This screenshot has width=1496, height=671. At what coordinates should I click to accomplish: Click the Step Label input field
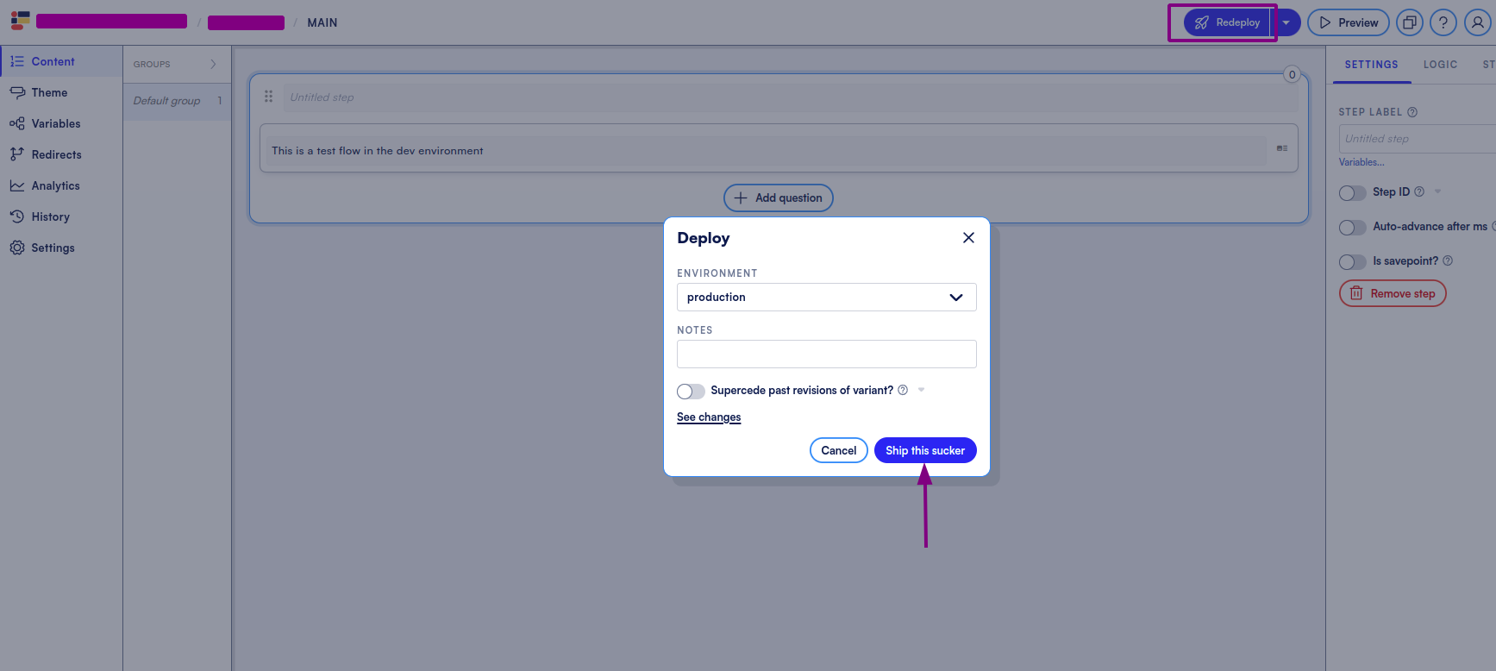click(x=1418, y=139)
